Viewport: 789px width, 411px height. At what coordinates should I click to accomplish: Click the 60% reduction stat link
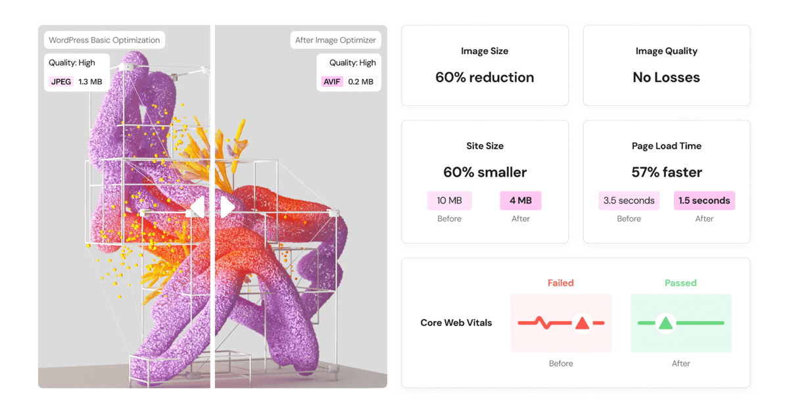pyautogui.click(x=485, y=77)
